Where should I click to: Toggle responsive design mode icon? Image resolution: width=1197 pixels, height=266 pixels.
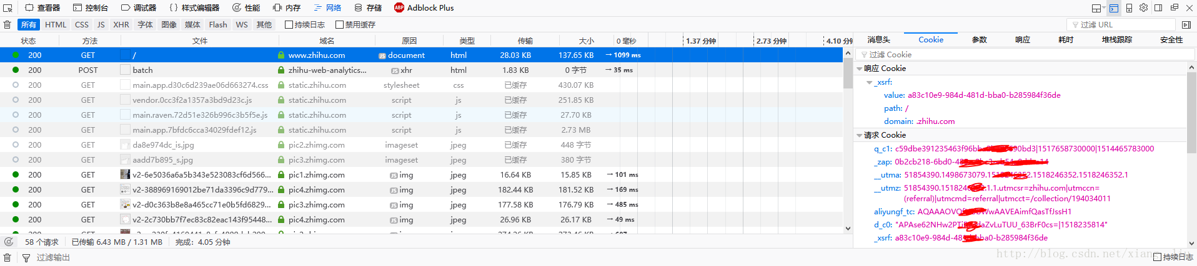point(1129,8)
